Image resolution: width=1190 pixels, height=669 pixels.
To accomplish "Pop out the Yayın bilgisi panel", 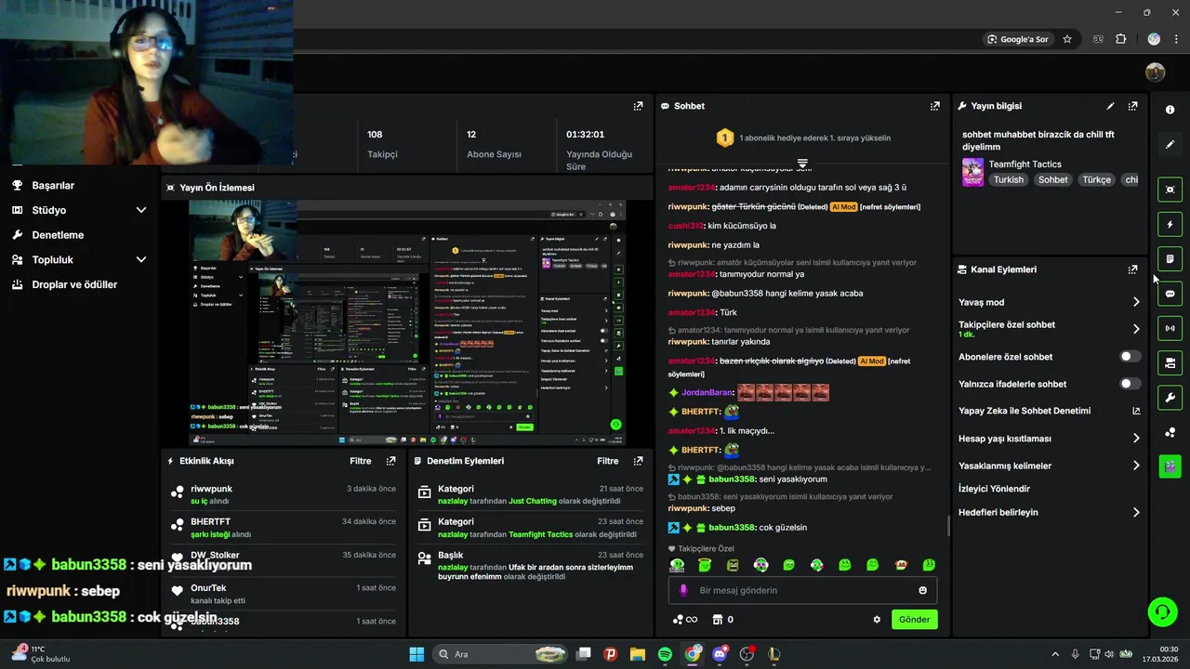I will [x=1132, y=106].
